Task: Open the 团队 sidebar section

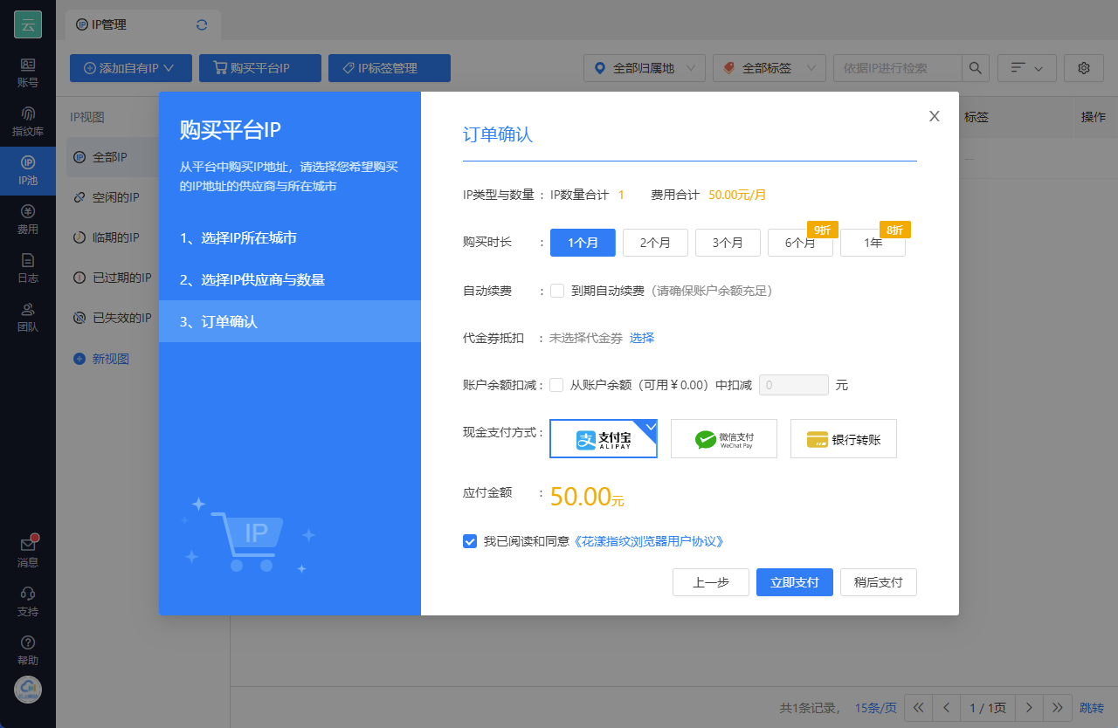Action: (x=28, y=318)
